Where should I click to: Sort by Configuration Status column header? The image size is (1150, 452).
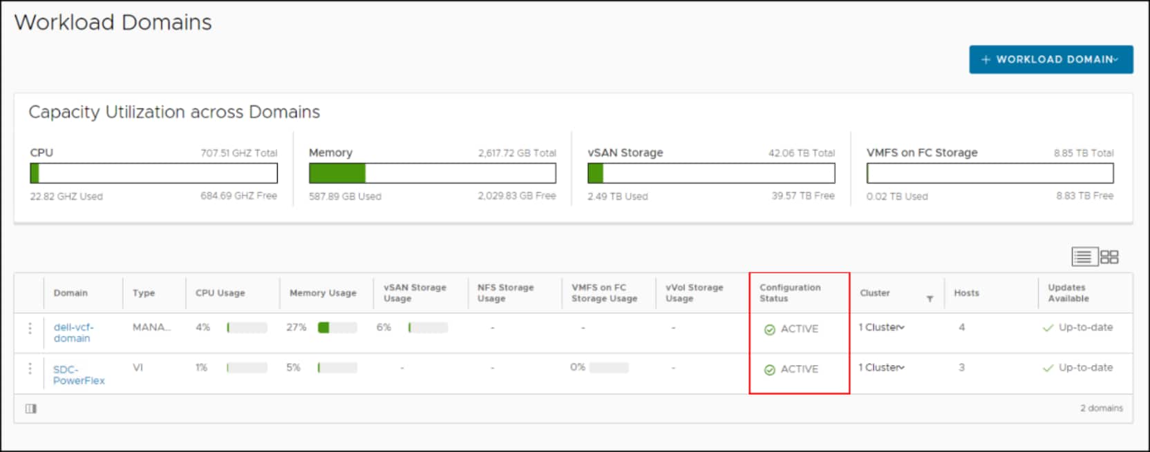click(x=790, y=293)
